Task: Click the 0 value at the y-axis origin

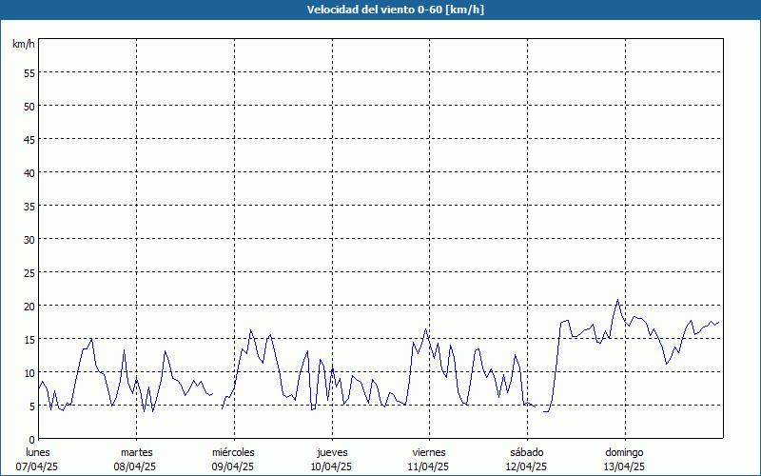Action: (x=32, y=440)
